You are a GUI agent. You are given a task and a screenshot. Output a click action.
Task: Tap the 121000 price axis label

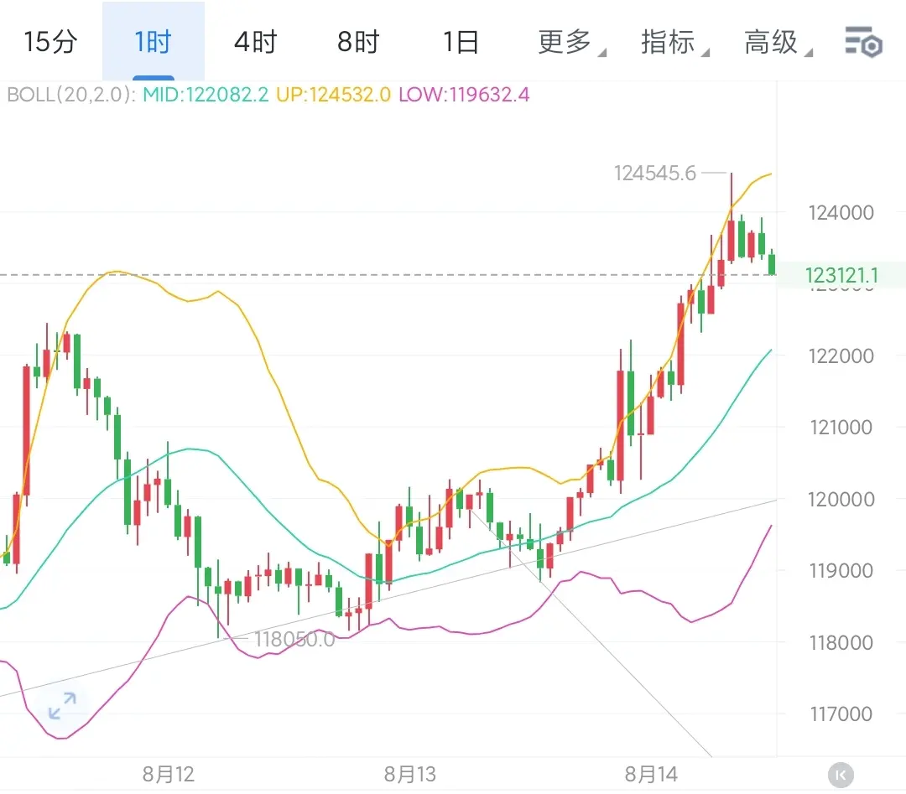[841, 428]
